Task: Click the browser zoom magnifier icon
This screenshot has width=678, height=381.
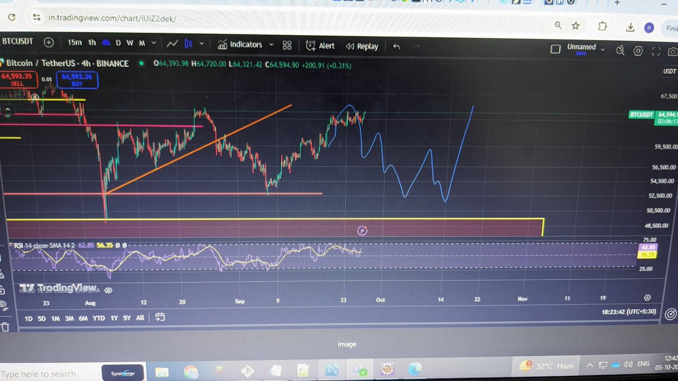Action: pos(558,25)
